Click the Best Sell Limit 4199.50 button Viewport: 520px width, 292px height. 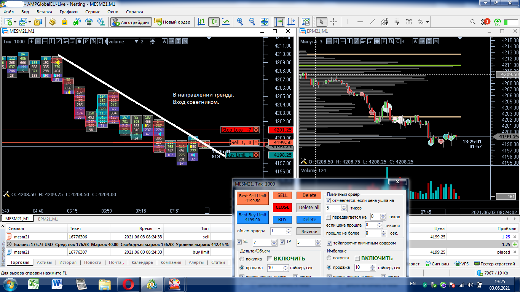pos(253,198)
